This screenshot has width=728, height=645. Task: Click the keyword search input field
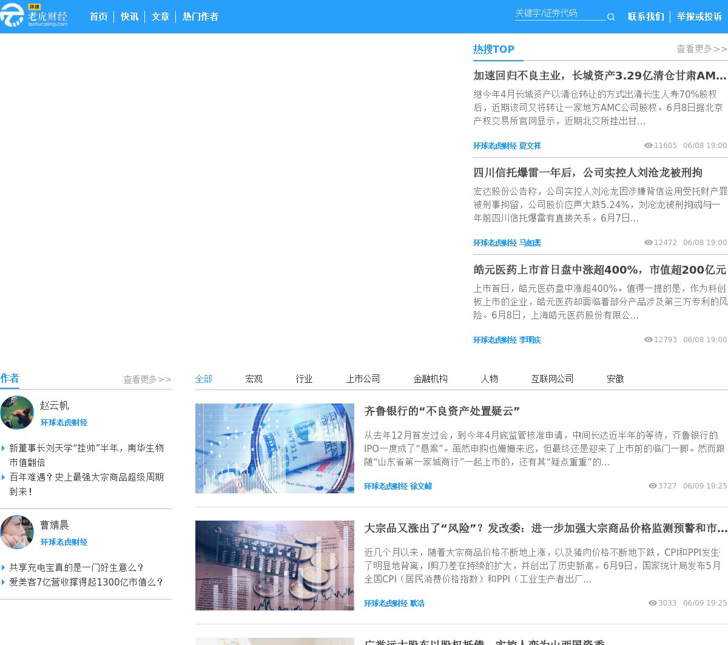point(558,13)
